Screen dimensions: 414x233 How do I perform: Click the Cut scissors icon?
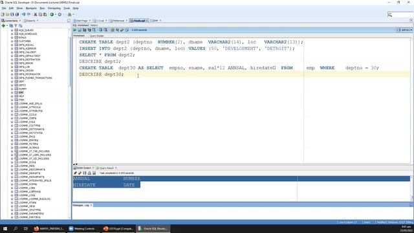(x=36, y=14)
